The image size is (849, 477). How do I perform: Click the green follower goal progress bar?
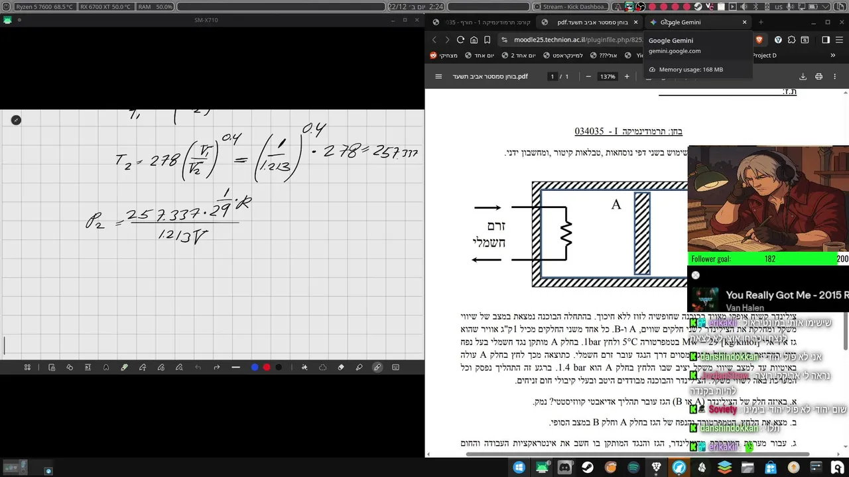769,259
